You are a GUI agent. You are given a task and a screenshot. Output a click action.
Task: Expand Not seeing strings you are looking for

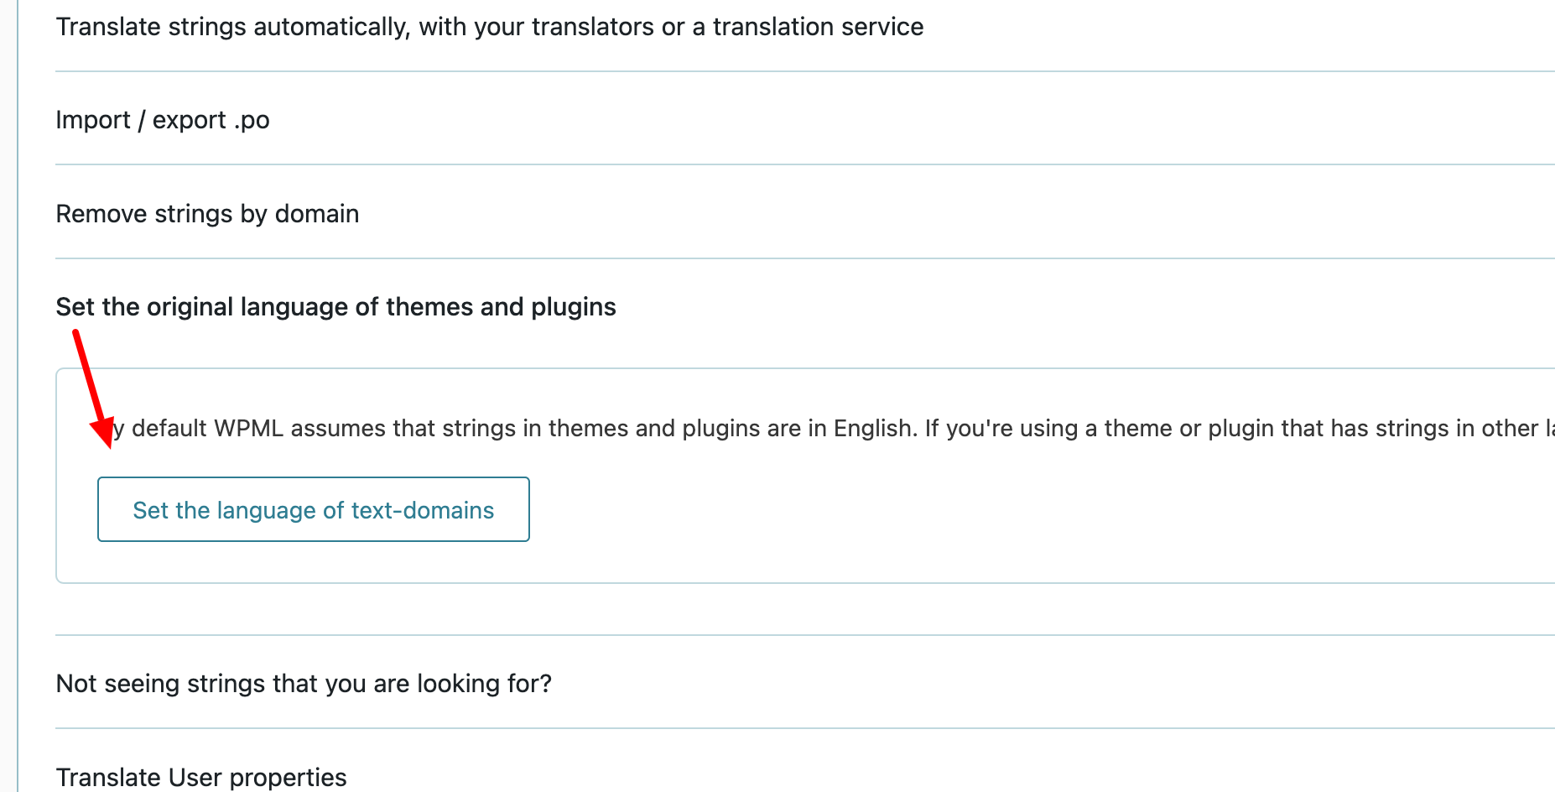(304, 684)
